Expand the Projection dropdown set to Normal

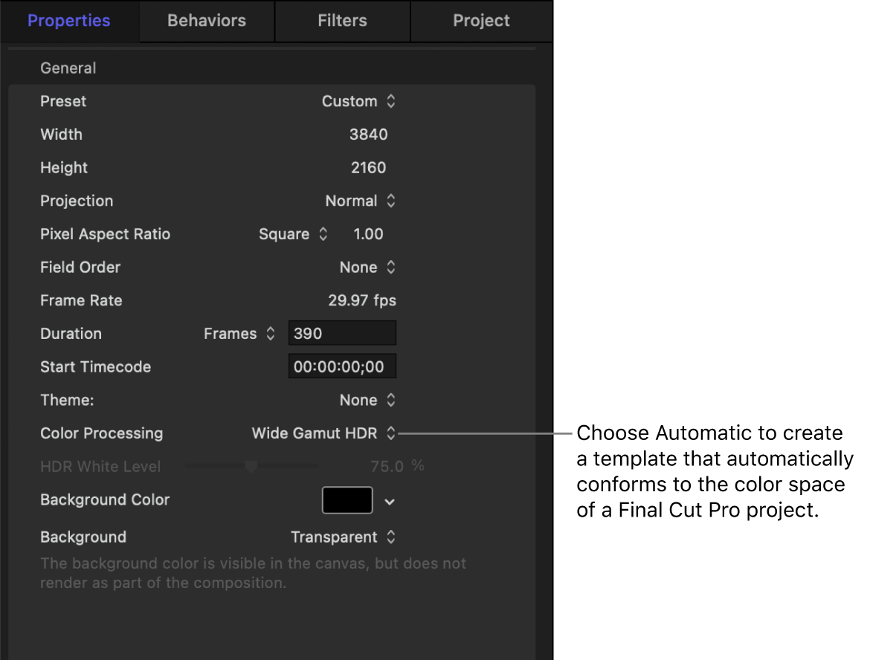361,201
